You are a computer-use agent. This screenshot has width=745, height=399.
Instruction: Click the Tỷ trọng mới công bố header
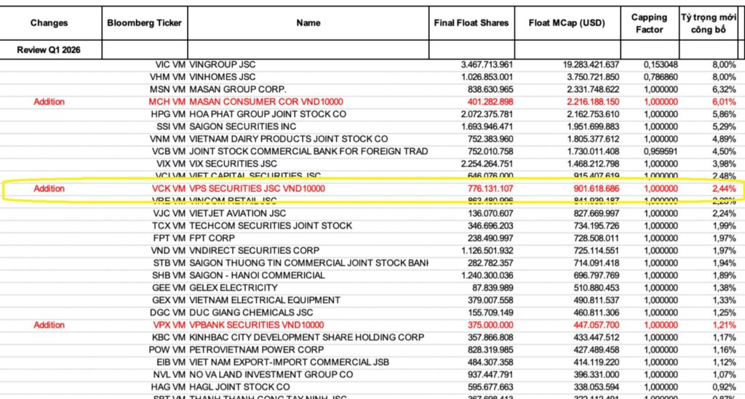tap(709, 23)
